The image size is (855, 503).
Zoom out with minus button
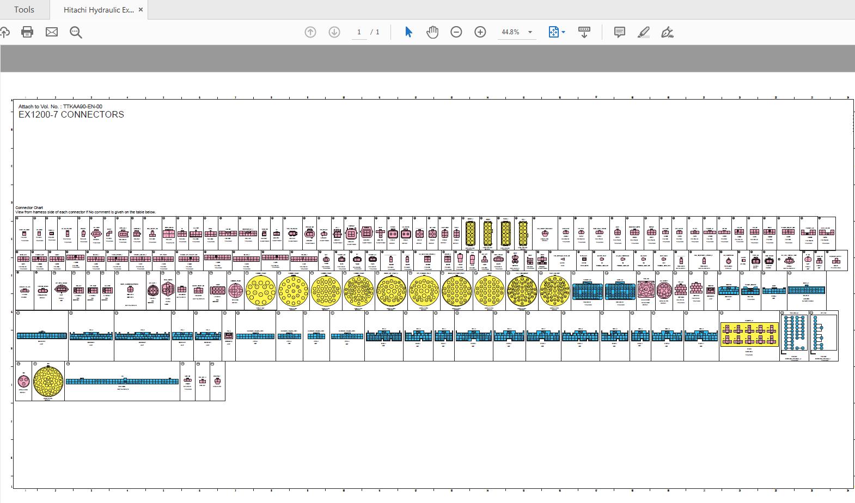click(456, 32)
